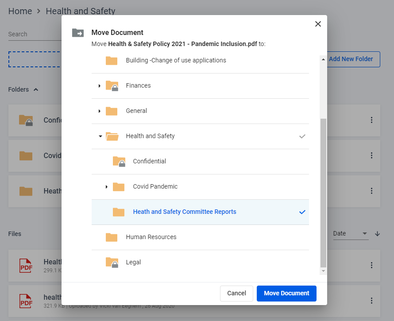Click the locked Finances folder icon
Image resolution: width=394 pixels, height=321 pixels.
112,86
